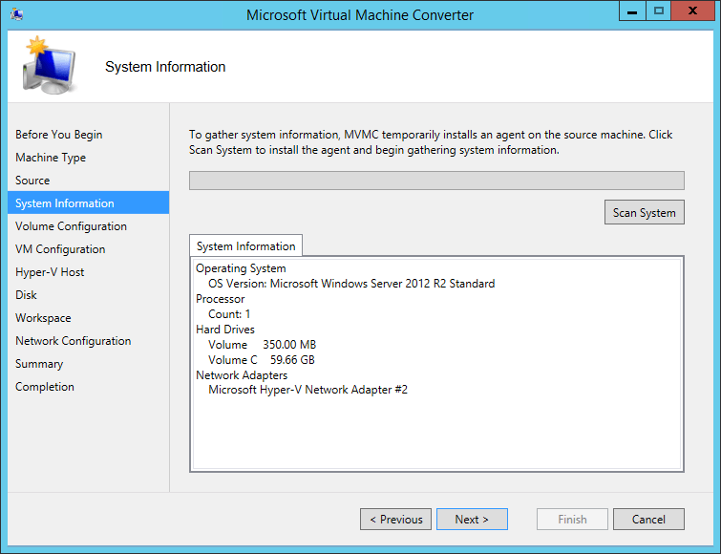Click the OS Version Windows Server 2012 R2 line
Image resolution: width=721 pixels, height=554 pixels.
coord(351,283)
